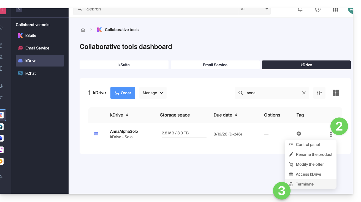Image resolution: width=361 pixels, height=202 pixels.
Task: Click the three-dot menu for AnnaAlphaSolo
Action: coord(331,134)
